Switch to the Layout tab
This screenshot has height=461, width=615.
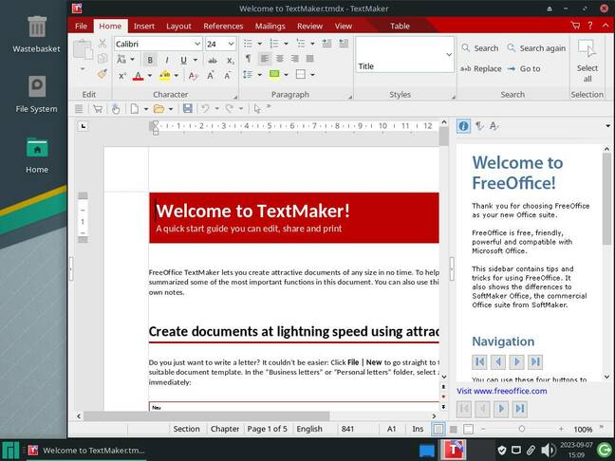tap(178, 26)
